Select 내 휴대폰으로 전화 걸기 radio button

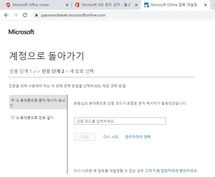[13, 117]
